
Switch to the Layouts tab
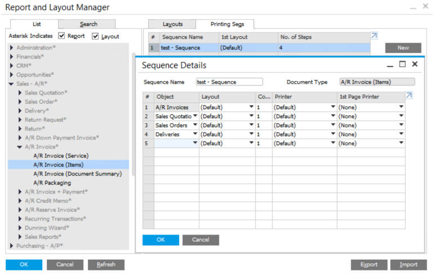point(172,24)
